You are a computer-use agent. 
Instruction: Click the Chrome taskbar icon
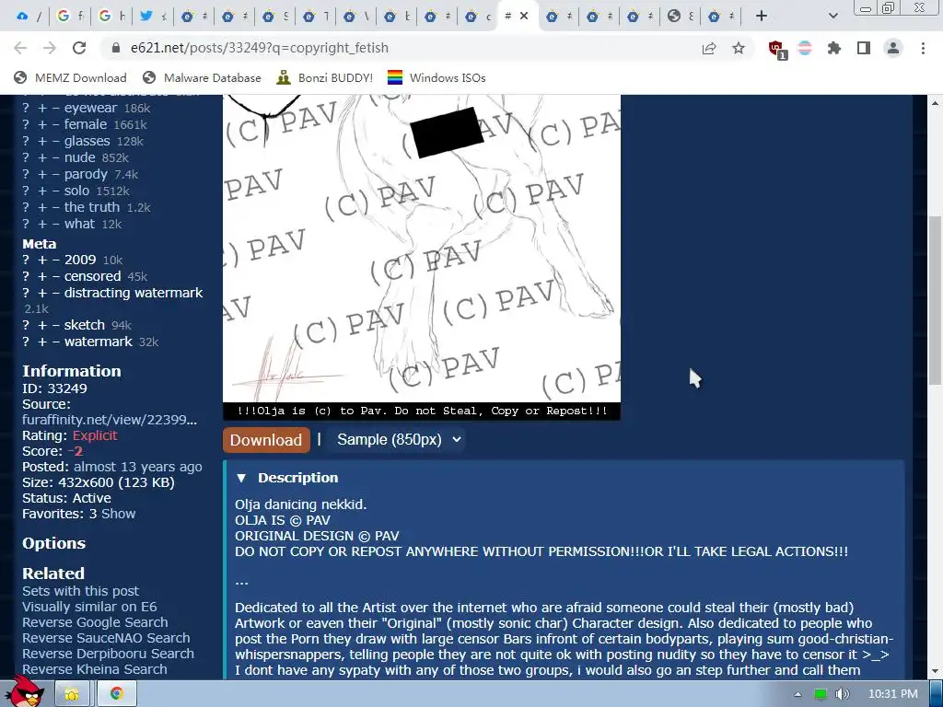click(117, 694)
